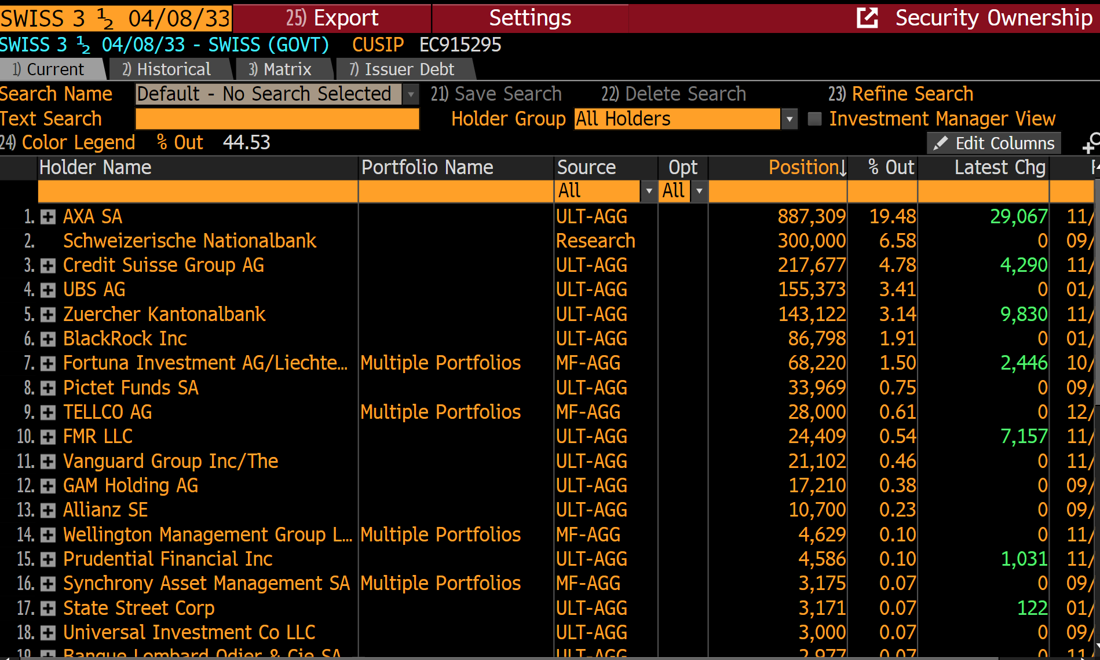Click the pop-out window icon beside Security Ownership

[867, 18]
